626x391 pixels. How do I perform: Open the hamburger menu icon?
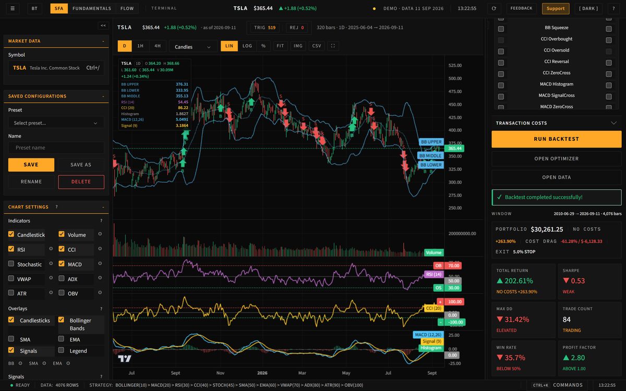12,8
